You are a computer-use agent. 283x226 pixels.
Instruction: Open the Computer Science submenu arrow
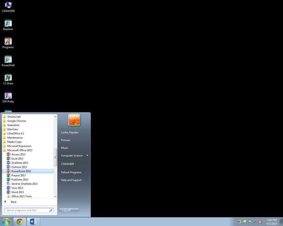click(87, 155)
